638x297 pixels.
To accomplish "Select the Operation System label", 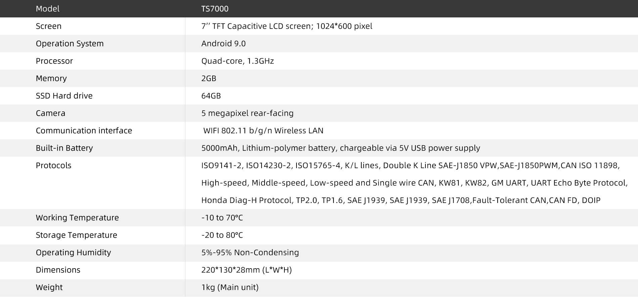I will 70,44.
